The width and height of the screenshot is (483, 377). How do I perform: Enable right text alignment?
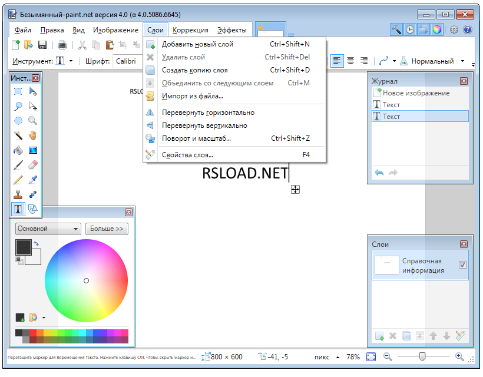[364, 61]
